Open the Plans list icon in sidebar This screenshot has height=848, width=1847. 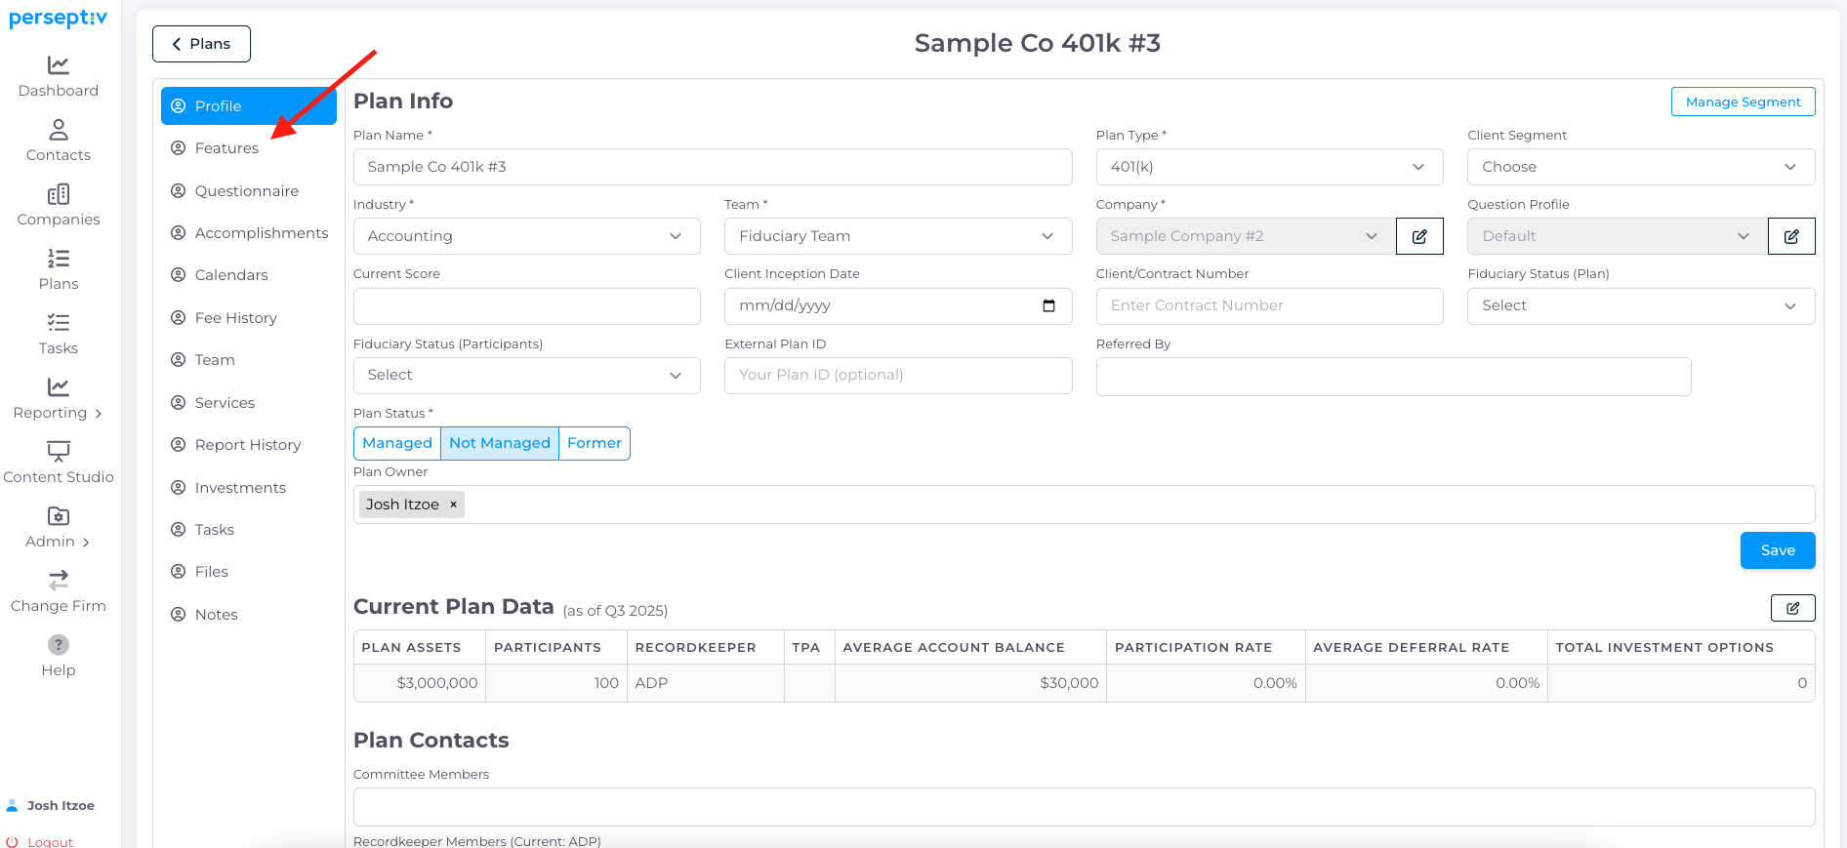click(59, 259)
